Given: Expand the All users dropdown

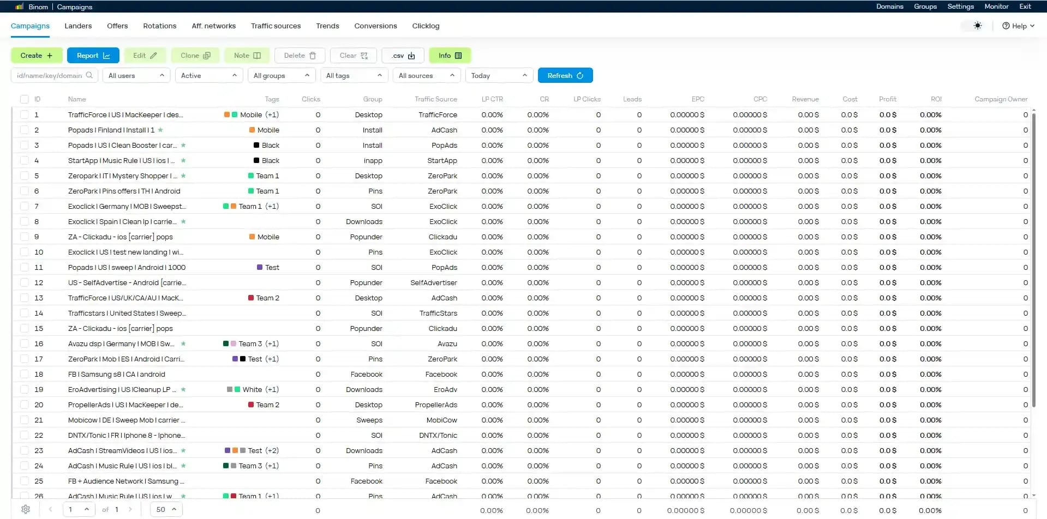Looking at the screenshot, I should (136, 75).
